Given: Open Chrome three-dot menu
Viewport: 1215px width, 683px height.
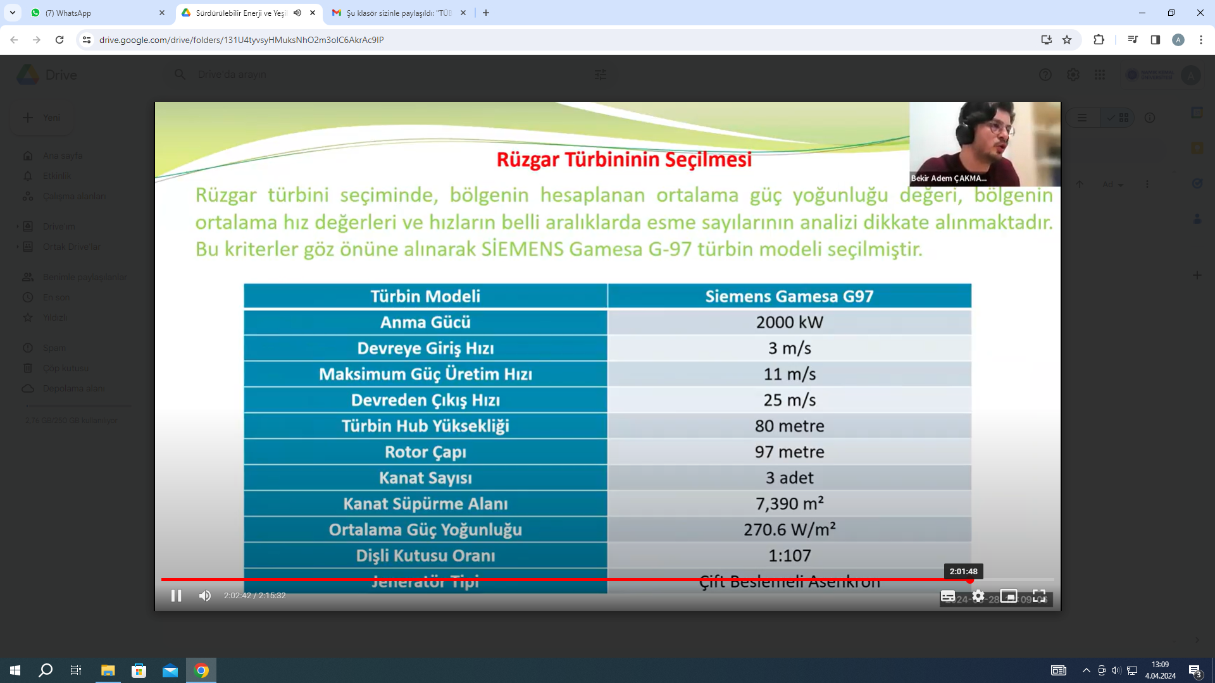Looking at the screenshot, I should pos(1200,40).
